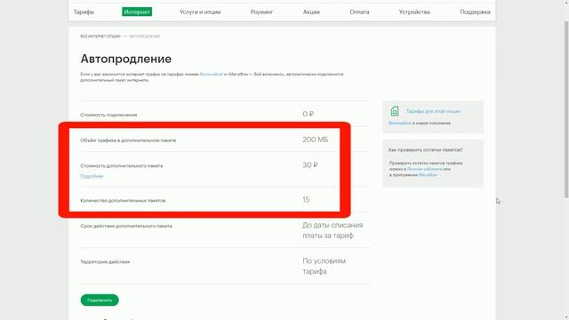Click the По условиям тарифа value
Viewport: 569px width, 320px height.
tap(324, 266)
